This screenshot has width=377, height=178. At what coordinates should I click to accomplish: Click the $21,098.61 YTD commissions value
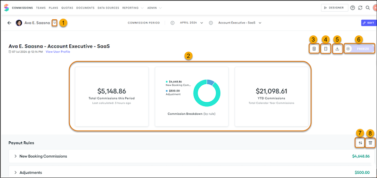271,91
